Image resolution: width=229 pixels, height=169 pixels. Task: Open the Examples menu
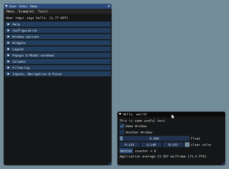click(26, 11)
